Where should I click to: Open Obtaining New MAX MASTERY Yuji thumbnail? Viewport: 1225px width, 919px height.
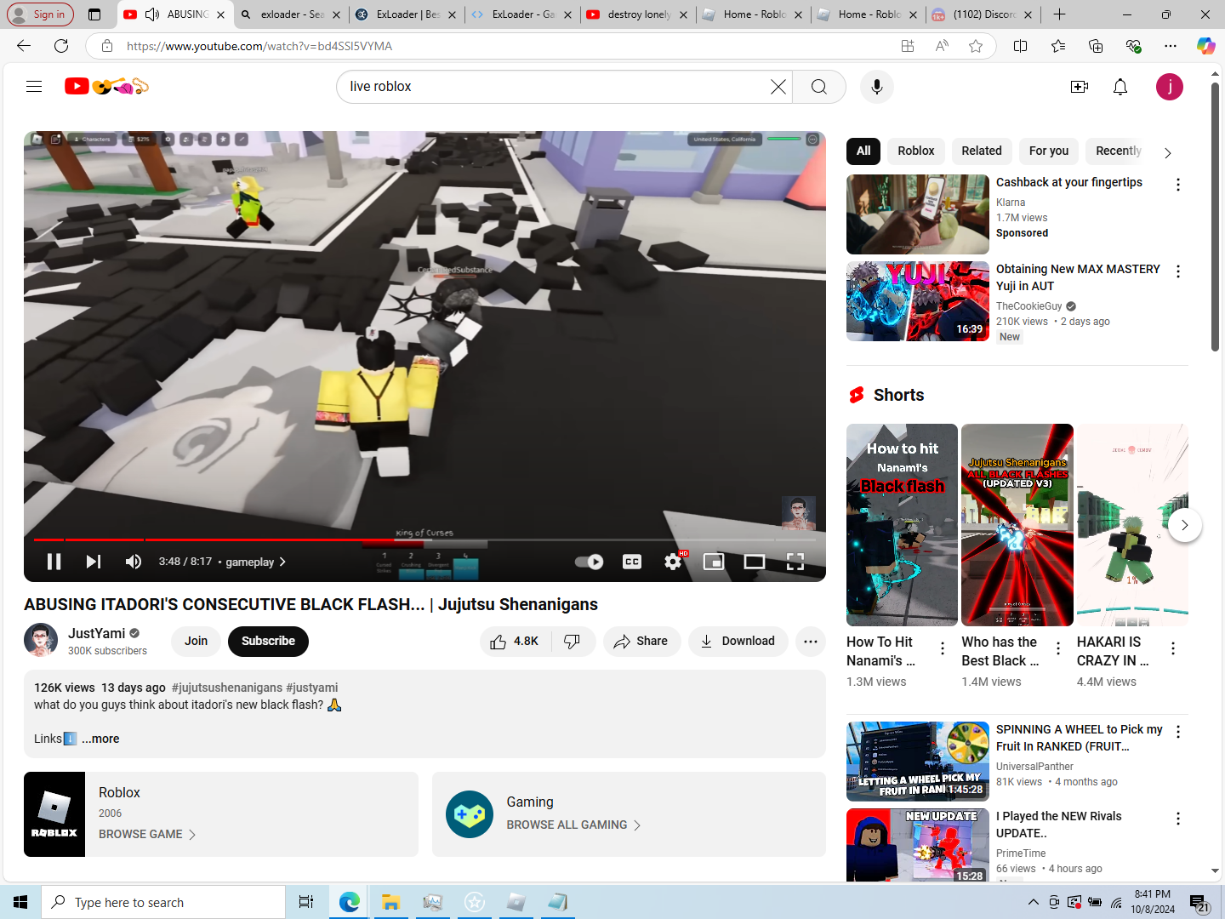(x=918, y=301)
